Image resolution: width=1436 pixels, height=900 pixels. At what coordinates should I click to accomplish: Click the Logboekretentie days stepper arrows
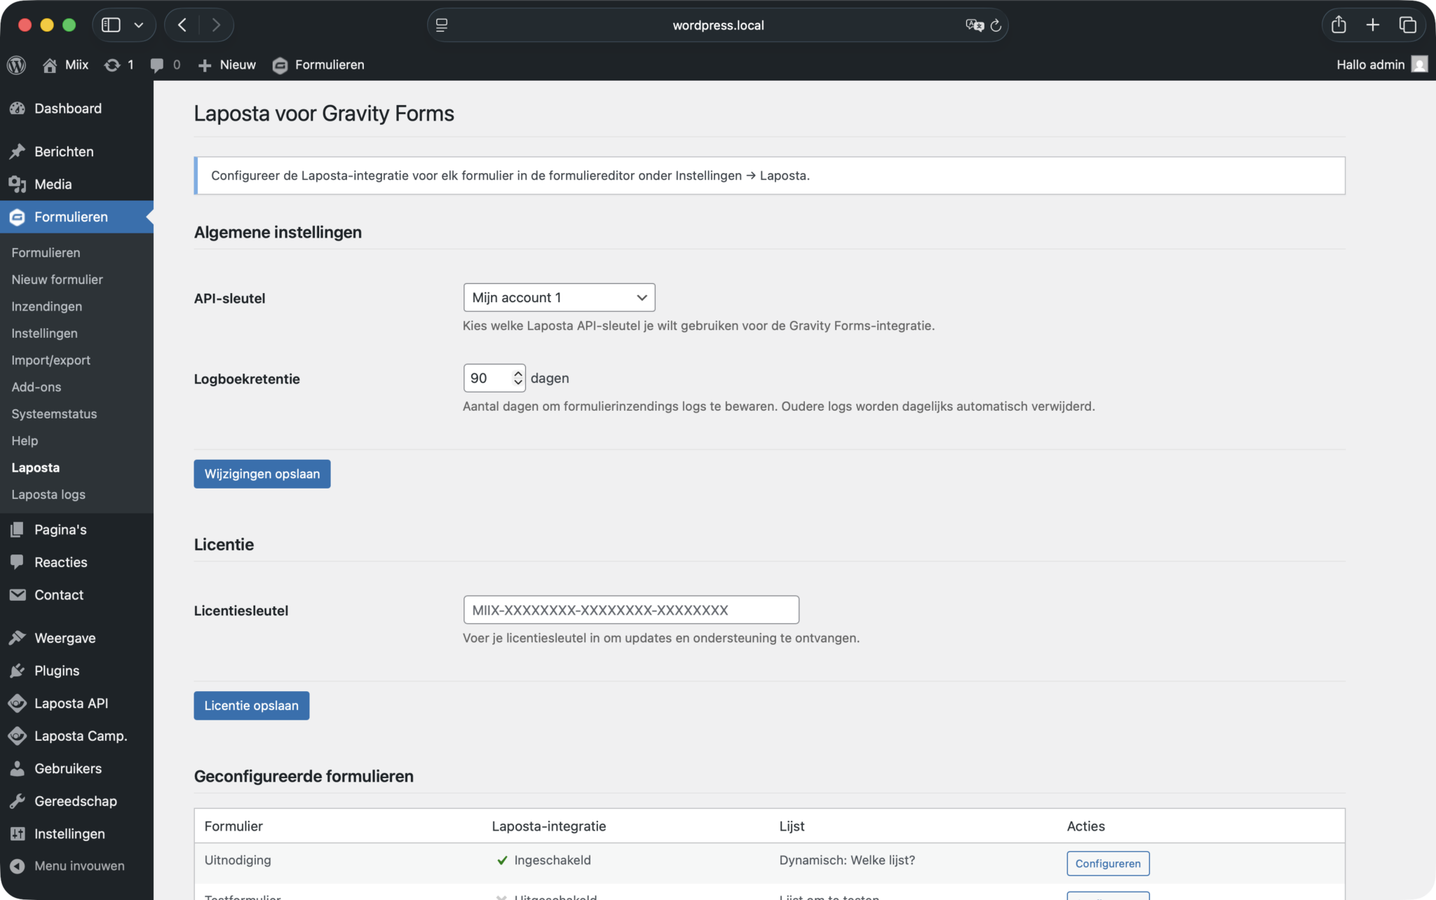coord(518,378)
